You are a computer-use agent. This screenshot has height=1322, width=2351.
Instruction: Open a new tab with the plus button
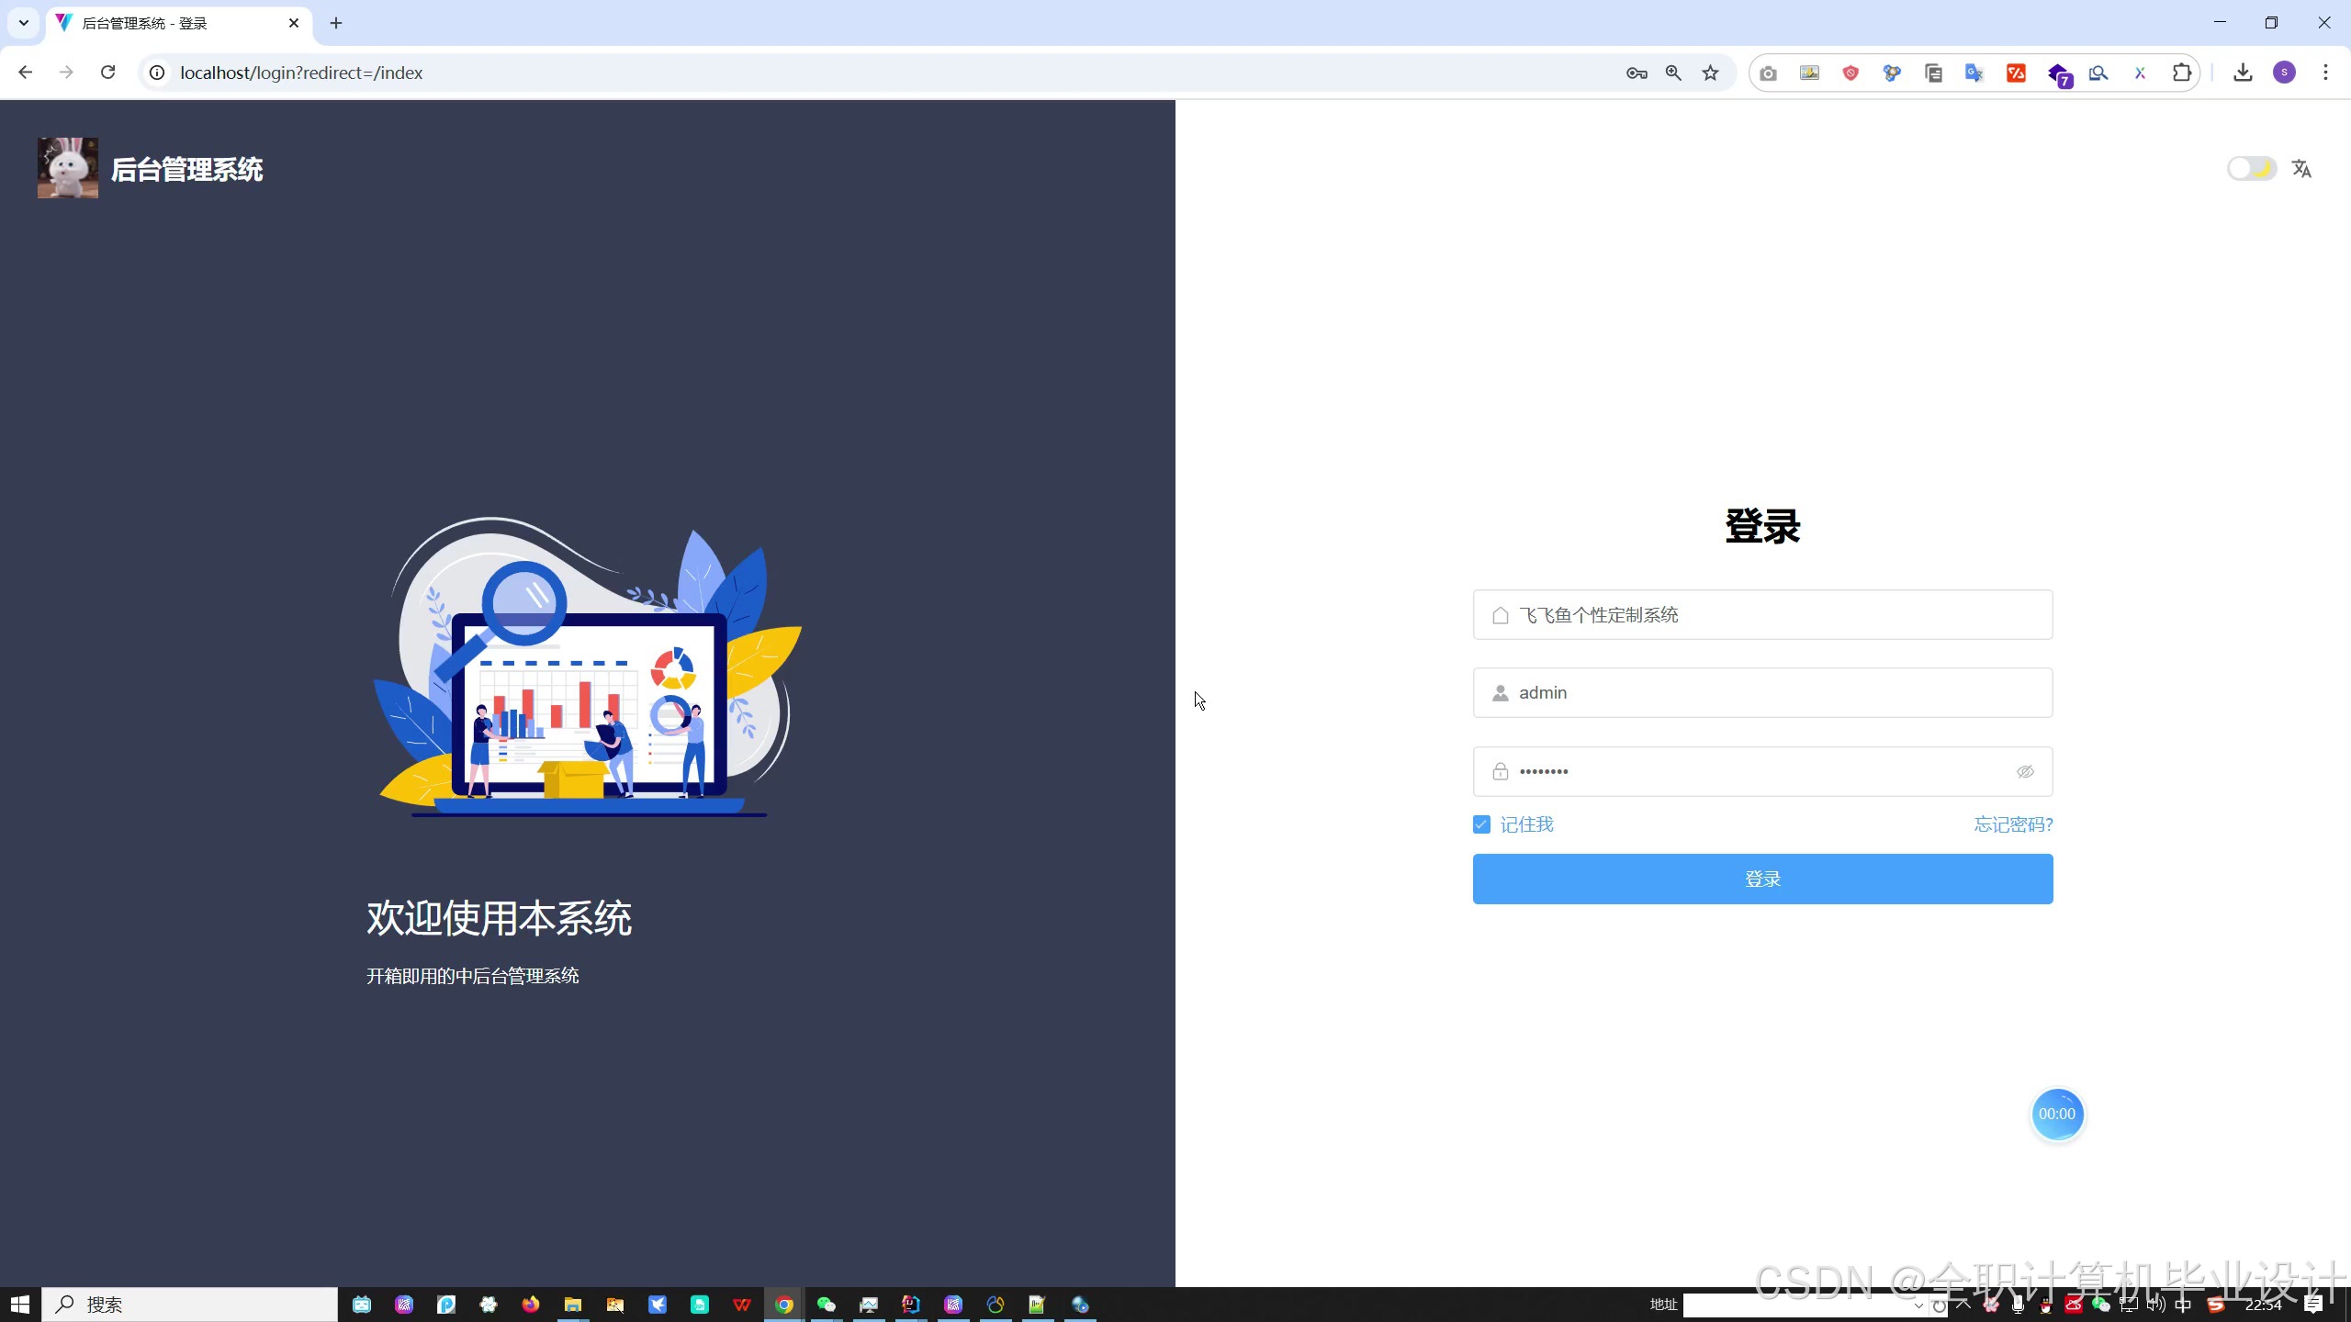[336, 23]
